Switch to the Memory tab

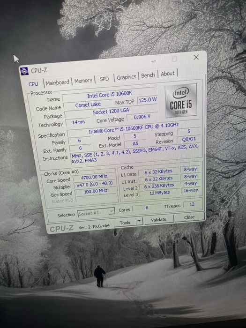[83, 81]
